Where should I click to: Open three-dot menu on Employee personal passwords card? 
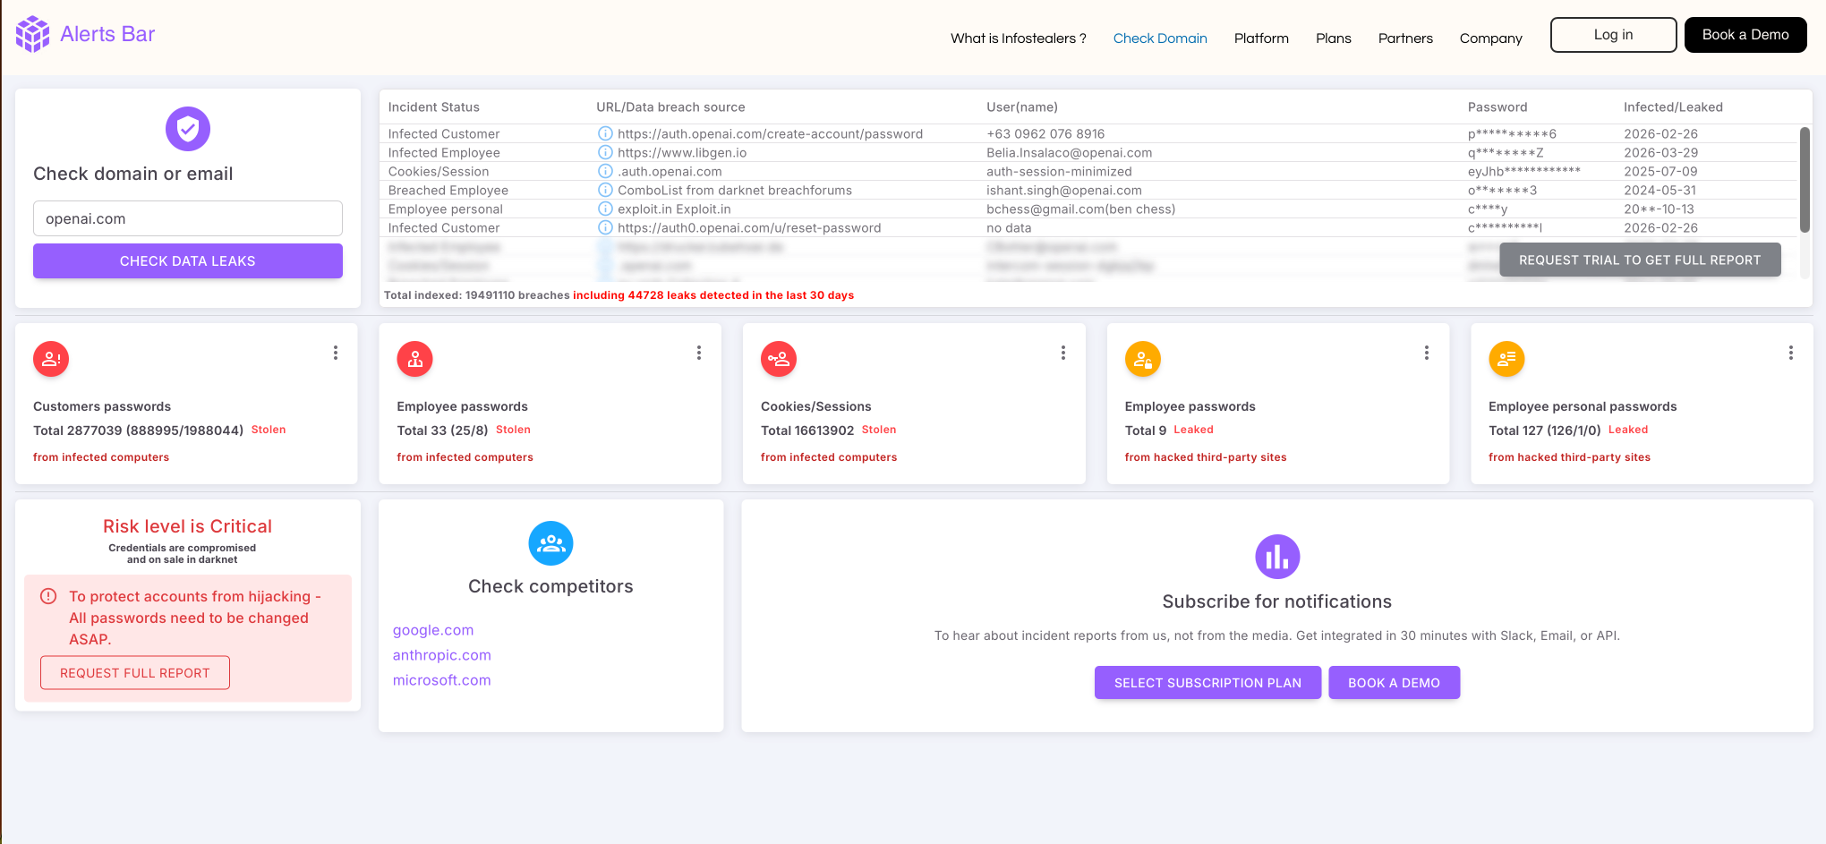(1791, 353)
